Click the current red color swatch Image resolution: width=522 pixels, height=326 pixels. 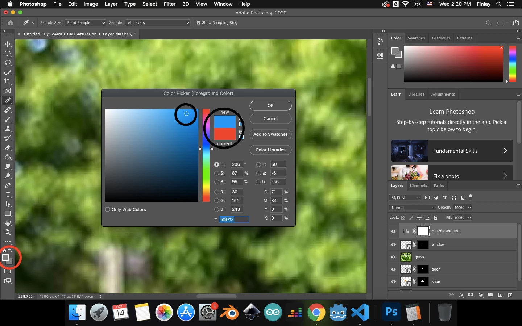click(x=225, y=134)
